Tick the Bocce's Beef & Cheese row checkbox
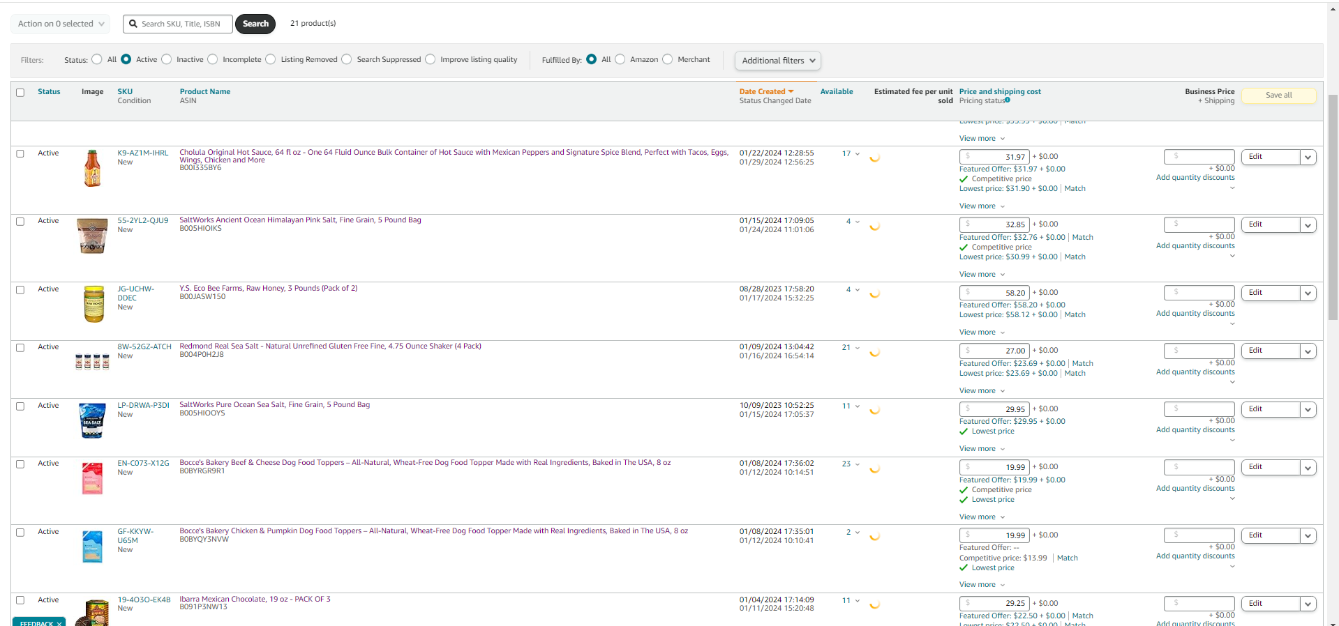The width and height of the screenshot is (1339, 626). [x=20, y=464]
